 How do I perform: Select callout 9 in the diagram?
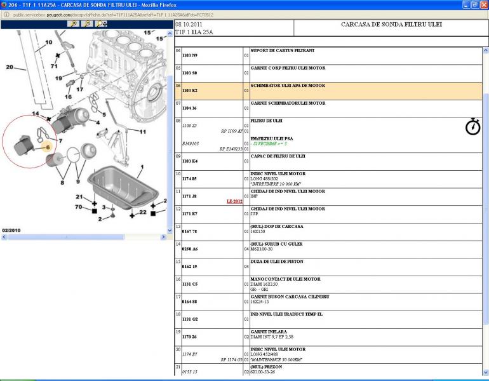click(78, 182)
